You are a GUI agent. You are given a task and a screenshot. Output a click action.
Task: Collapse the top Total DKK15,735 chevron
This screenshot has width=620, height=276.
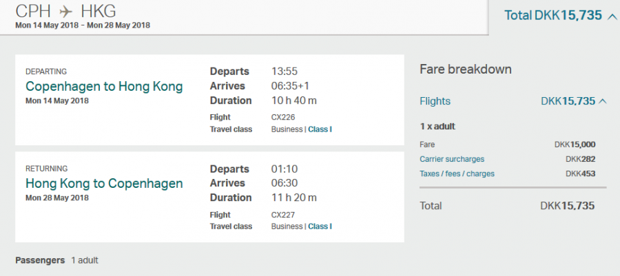click(x=612, y=15)
